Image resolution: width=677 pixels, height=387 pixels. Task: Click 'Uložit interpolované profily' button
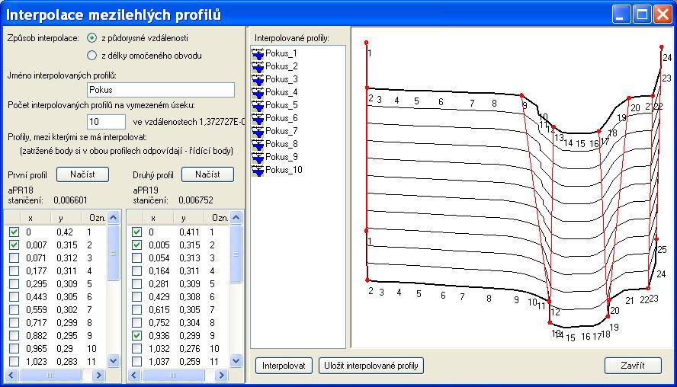(371, 366)
